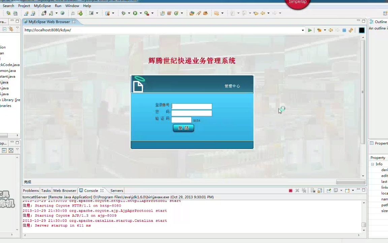Image resolution: width=388 pixels, height=243 pixels.
Task: Collapse the Info node in the Property panel
Action: [x=372, y=164]
